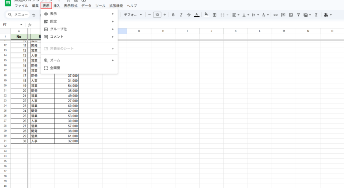The width and height of the screenshot is (344, 188).
Task: Open the データ menu
Action: tap(86, 6)
